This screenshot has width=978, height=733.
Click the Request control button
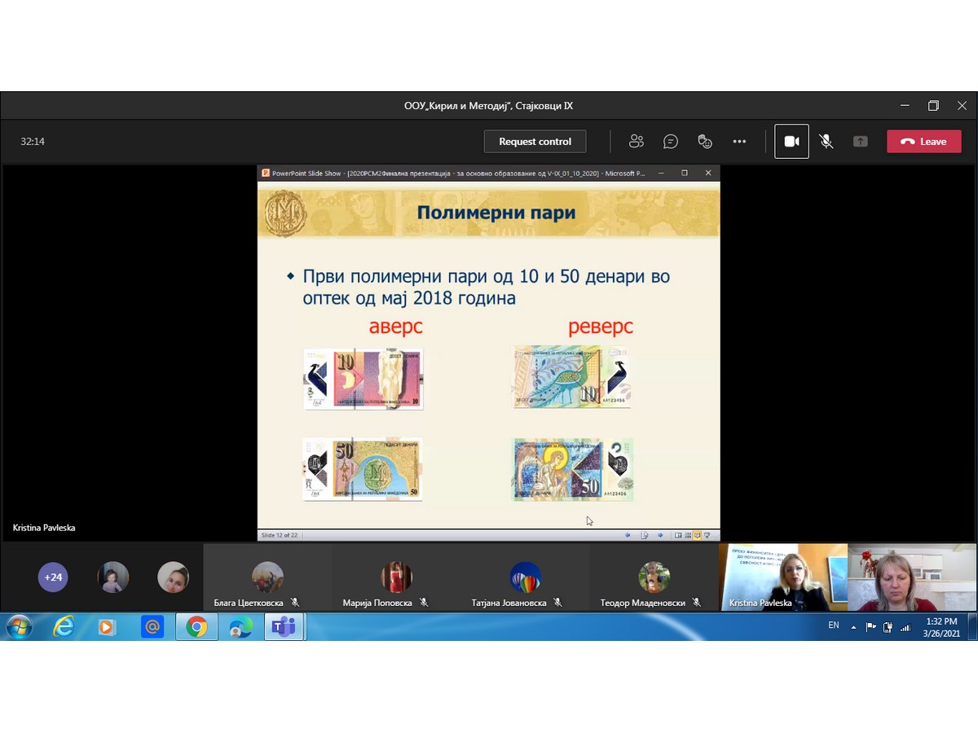(x=535, y=142)
